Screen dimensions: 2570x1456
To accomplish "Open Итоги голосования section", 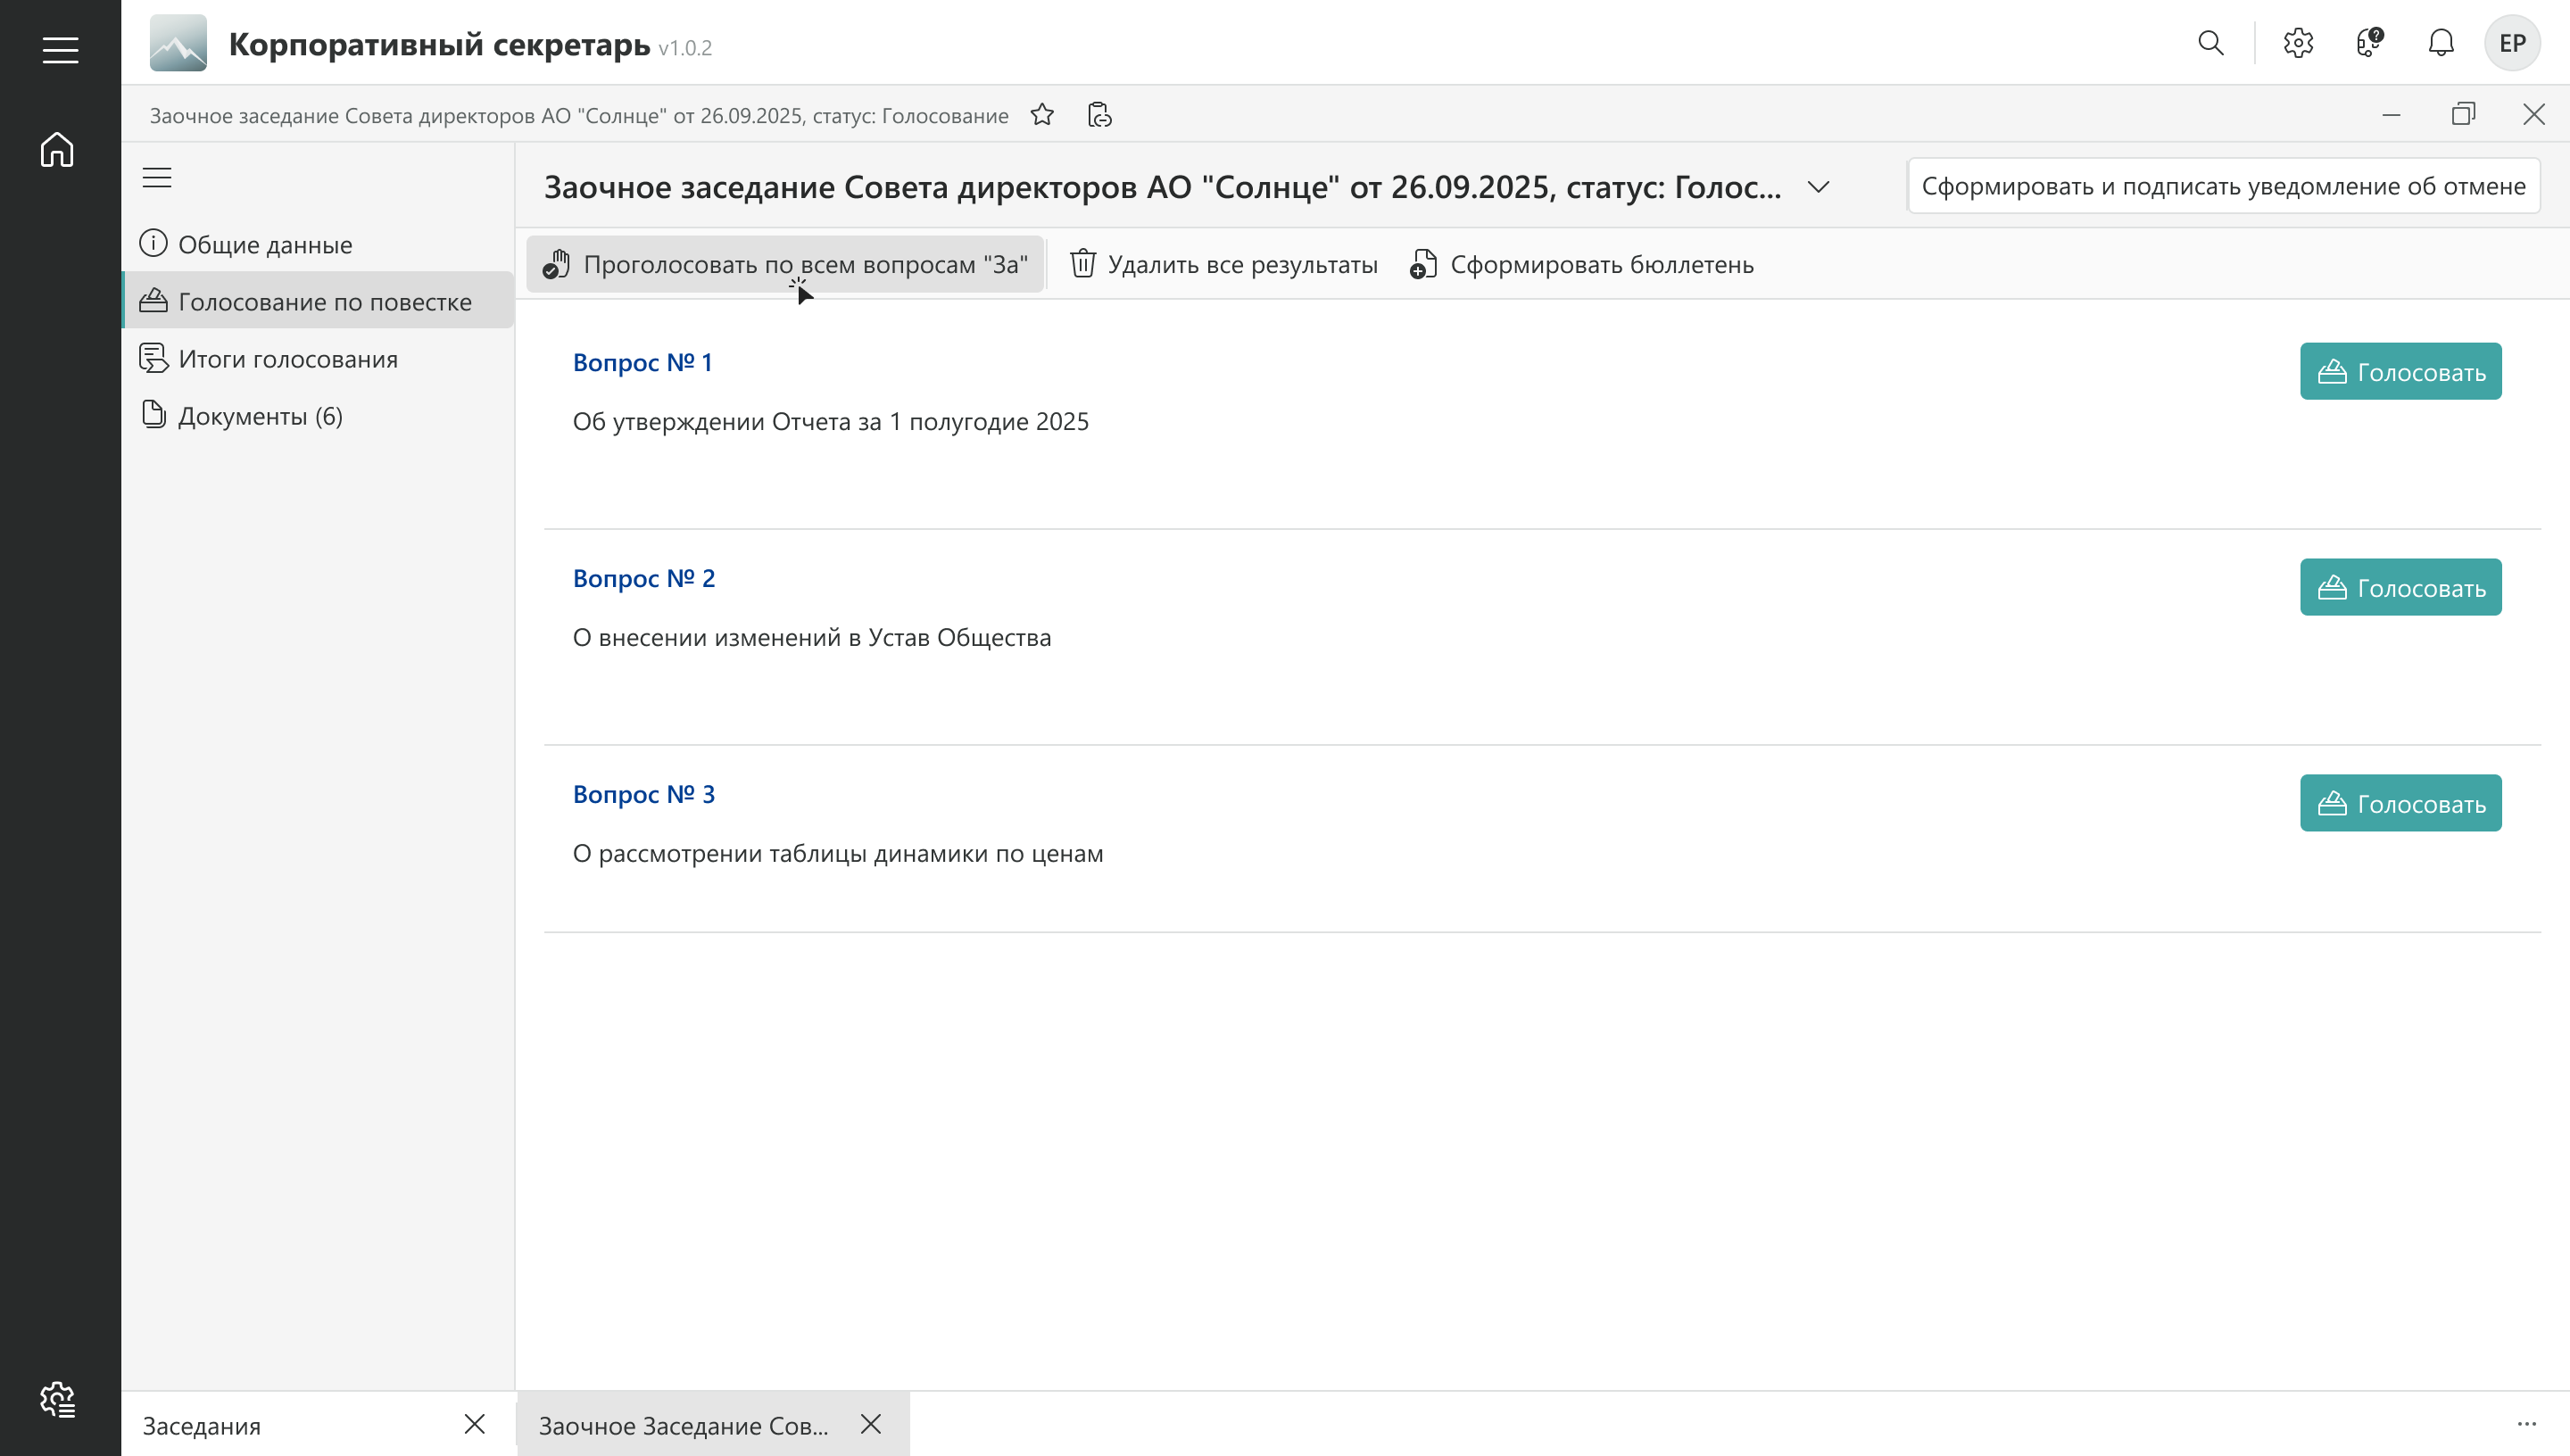I will pyautogui.click(x=288, y=359).
